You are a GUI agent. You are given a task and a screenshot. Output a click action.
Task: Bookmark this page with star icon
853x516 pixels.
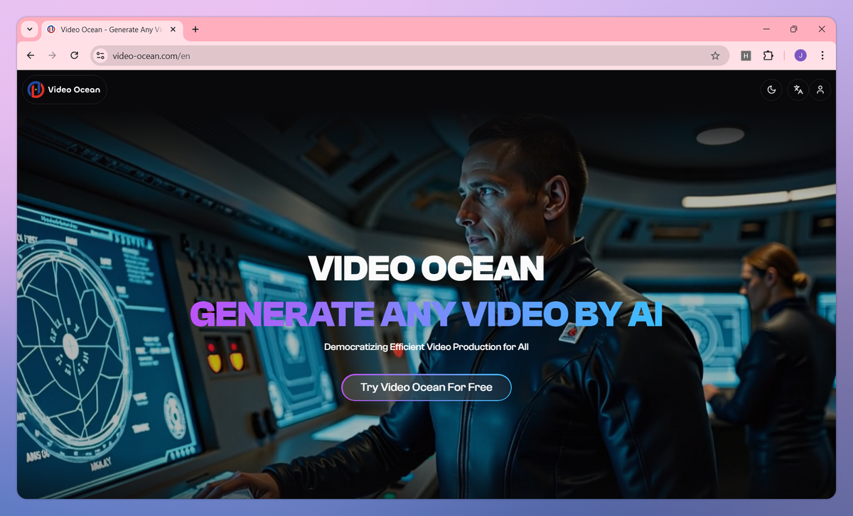(x=715, y=55)
